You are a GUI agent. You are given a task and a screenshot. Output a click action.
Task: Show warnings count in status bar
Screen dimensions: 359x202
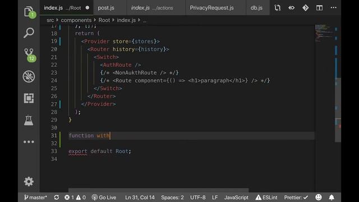81,198
